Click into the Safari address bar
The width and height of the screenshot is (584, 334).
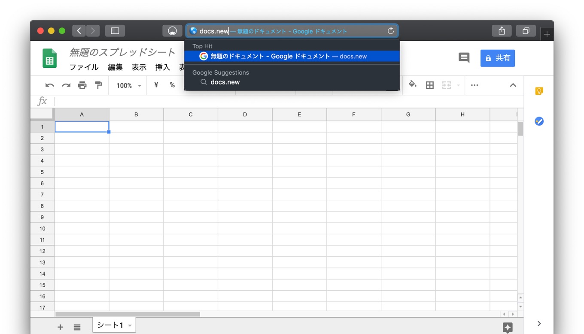[292, 31]
